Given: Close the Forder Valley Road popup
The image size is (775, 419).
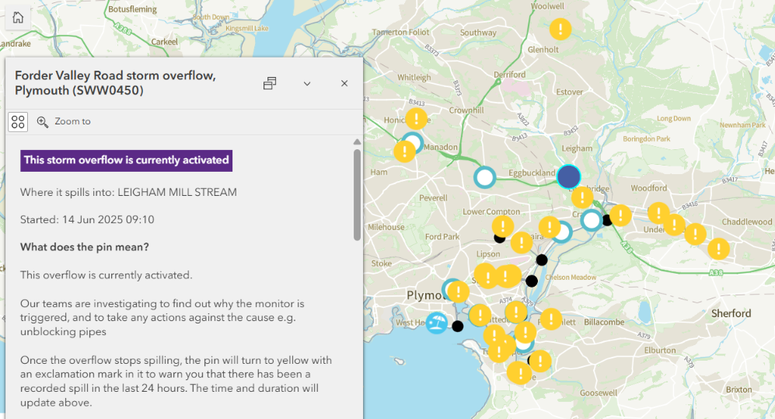Looking at the screenshot, I should (344, 83).
